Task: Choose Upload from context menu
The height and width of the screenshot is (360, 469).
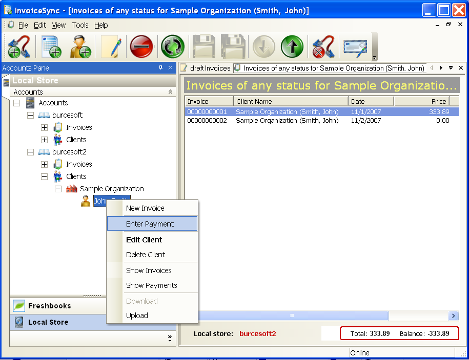Action: click(x=152, y=316)
